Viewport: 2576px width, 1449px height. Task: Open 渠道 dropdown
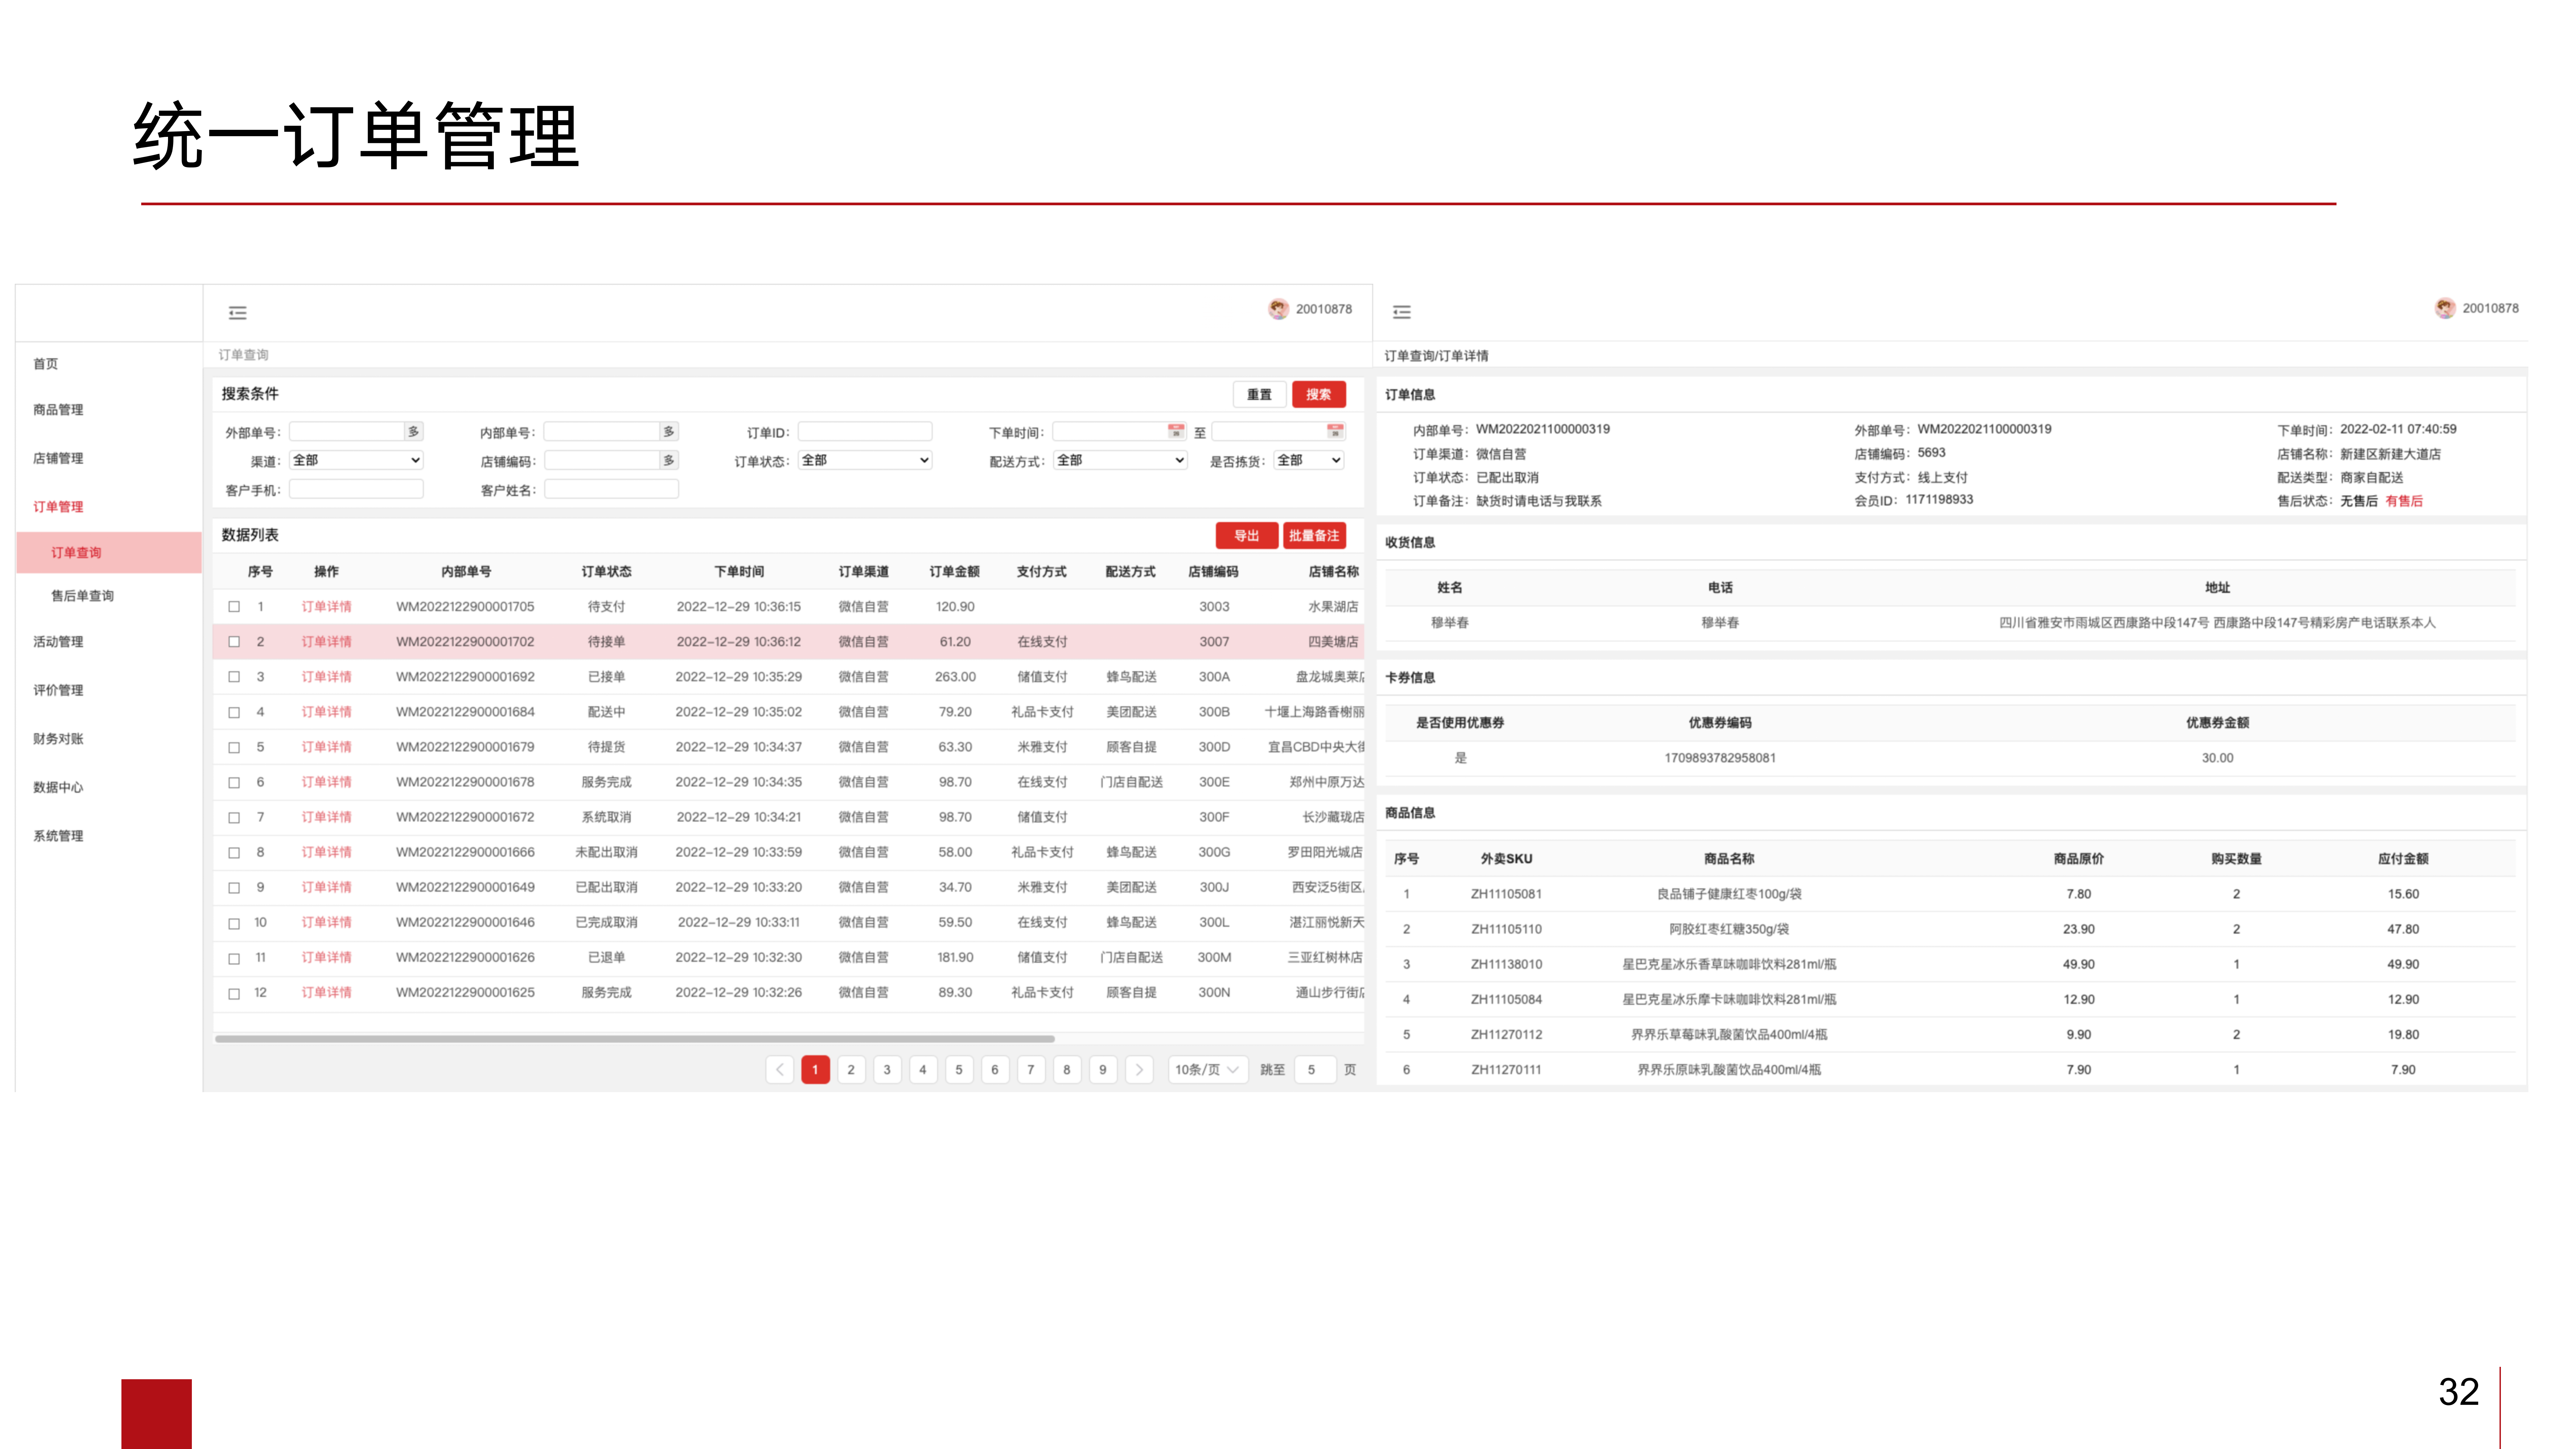tap(356, 460)
